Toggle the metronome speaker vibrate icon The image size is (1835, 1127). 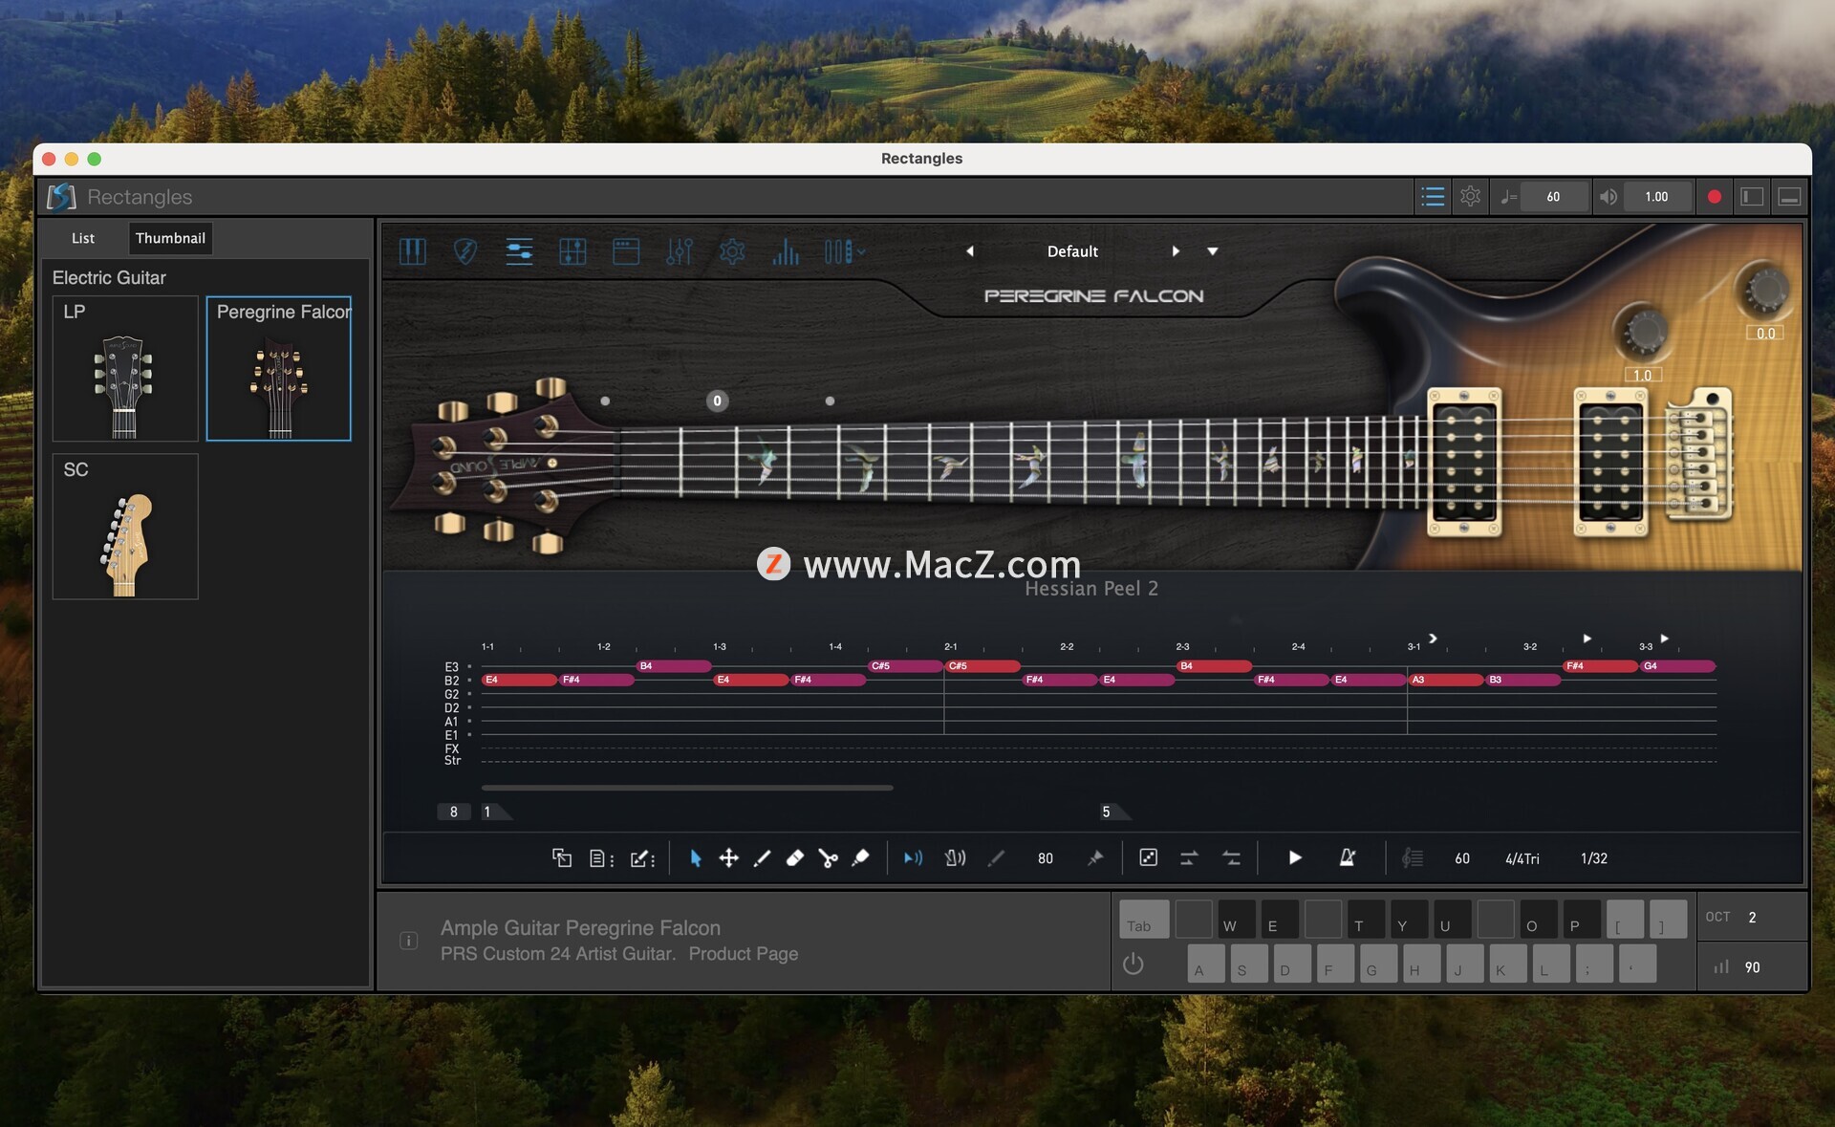point(955,858)
